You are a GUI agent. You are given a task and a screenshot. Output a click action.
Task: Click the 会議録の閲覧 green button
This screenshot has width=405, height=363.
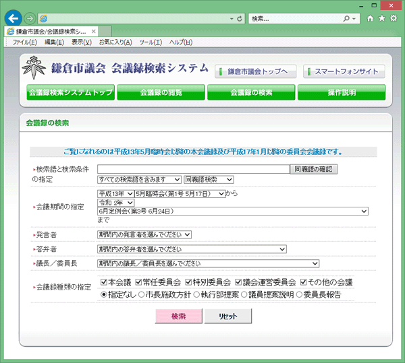point(161,92)
